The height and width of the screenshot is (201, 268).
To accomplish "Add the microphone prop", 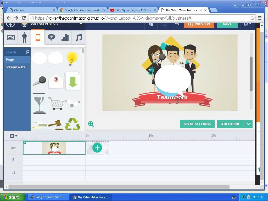I will 40,81.
